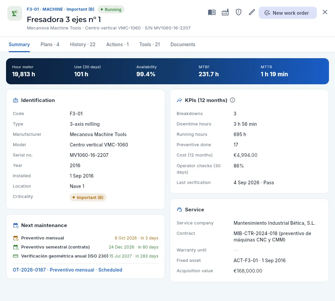Open the safety shield icon in header
Screen dimensions: 335x301
(239, 12)
